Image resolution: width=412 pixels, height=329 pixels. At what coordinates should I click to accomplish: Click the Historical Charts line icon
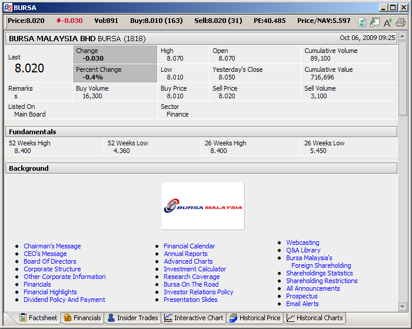point(291,318)
